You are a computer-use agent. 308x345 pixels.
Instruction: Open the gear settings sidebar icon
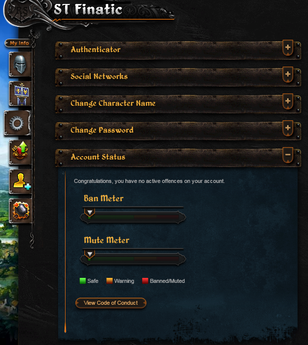(x=17, y=123)
